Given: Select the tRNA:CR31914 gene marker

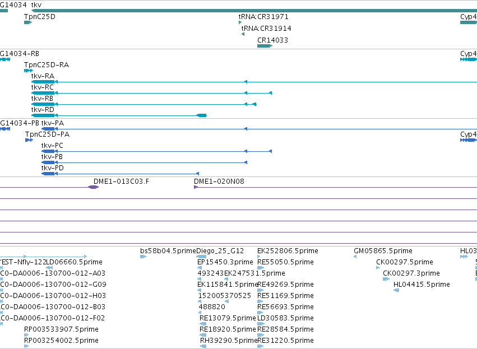Looking at the screenshot, I should (243, 34).
